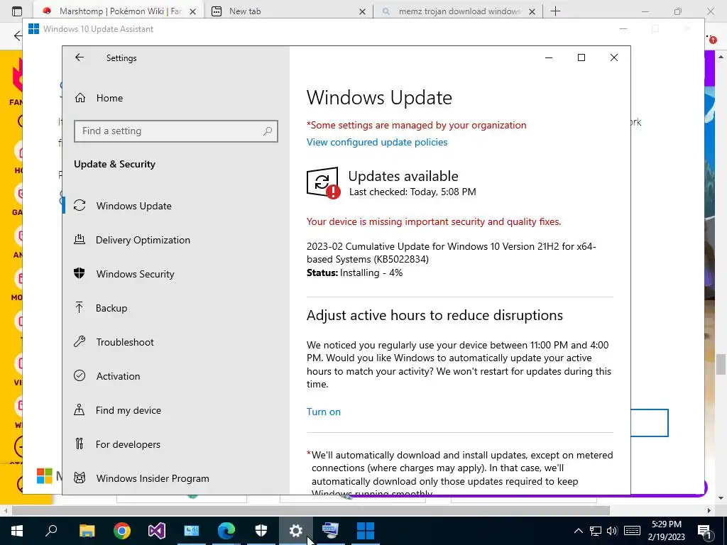This screenshot has height=545, width=727.
Task: Switch to the memz trojan download tab
Action: pyautogui.click(x=457, y=11)
